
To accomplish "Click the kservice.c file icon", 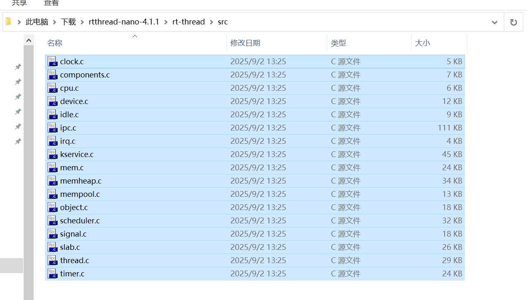I will 52,154.
